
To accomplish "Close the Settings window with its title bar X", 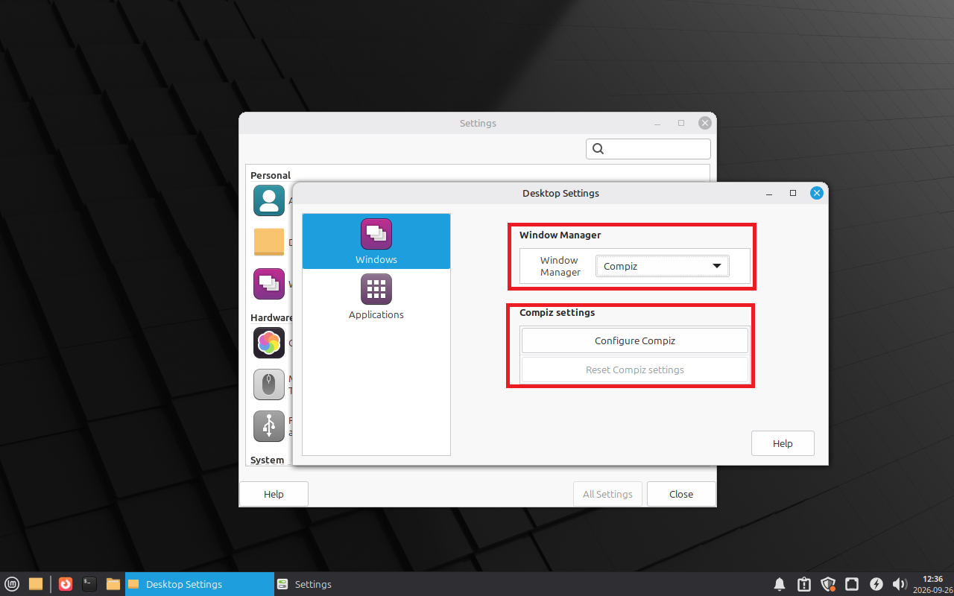I will [705, 123].
